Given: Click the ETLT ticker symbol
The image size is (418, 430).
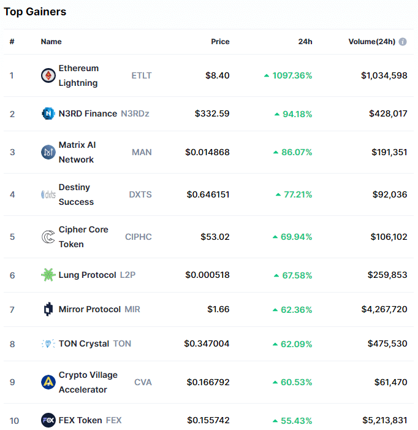Looking at the screenshot, I should coord(142,75).
